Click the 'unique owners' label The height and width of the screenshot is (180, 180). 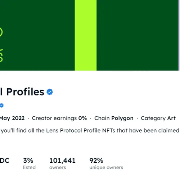pos(106,167)
